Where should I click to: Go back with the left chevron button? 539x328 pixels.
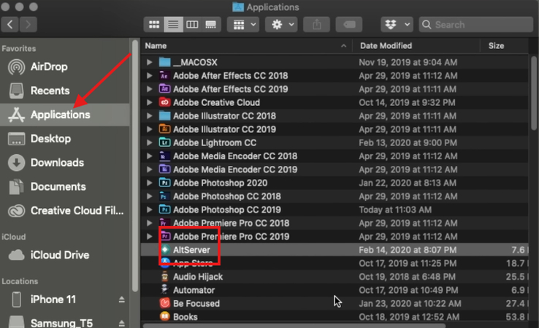10,24
